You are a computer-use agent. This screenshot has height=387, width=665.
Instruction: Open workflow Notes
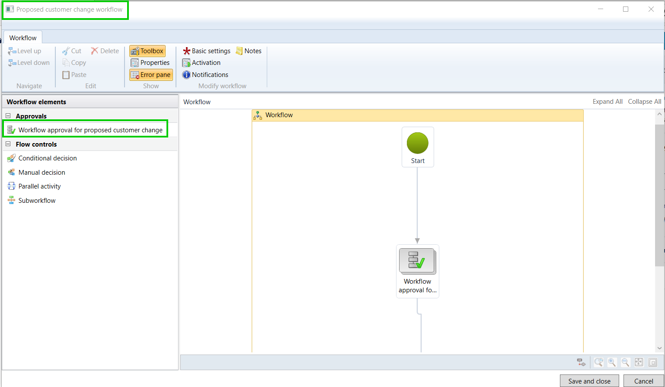[x=249, y=51]
